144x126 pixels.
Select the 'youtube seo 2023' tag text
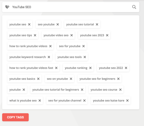click(x=92, y=35)
